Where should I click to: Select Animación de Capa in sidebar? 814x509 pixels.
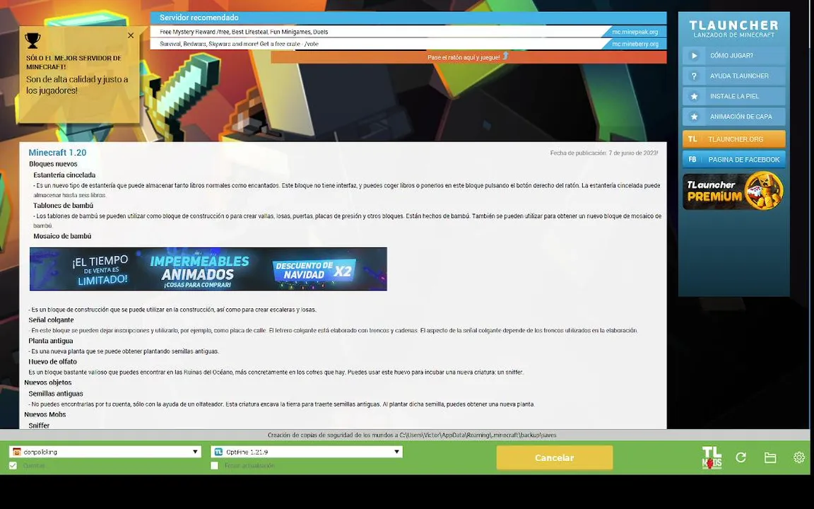tap(733, 117)
